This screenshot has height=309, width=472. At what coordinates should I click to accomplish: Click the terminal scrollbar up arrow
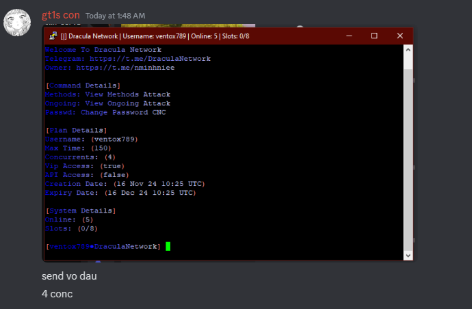(408, 49)
